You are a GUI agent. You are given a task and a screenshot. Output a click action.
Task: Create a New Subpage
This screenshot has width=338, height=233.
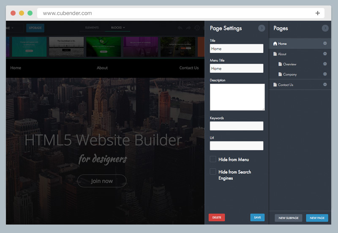tap(289, 218)
